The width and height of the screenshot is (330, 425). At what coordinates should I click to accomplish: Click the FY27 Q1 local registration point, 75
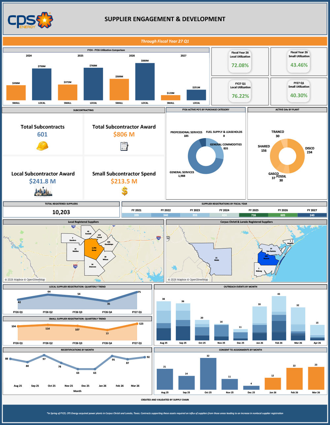pos(137,292)
